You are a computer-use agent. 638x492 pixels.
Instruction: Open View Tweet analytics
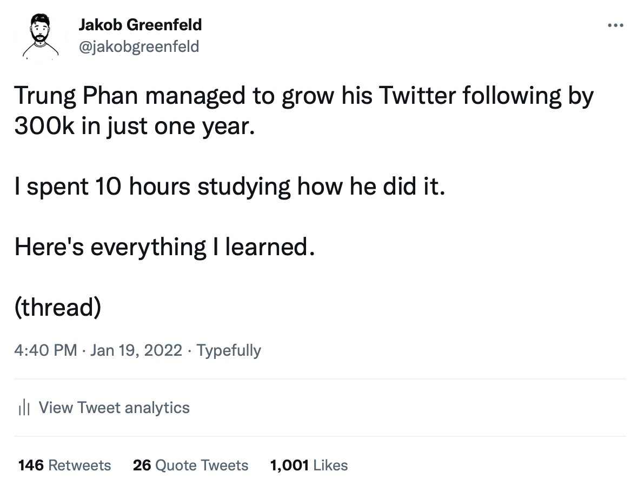tap(104, 407)
